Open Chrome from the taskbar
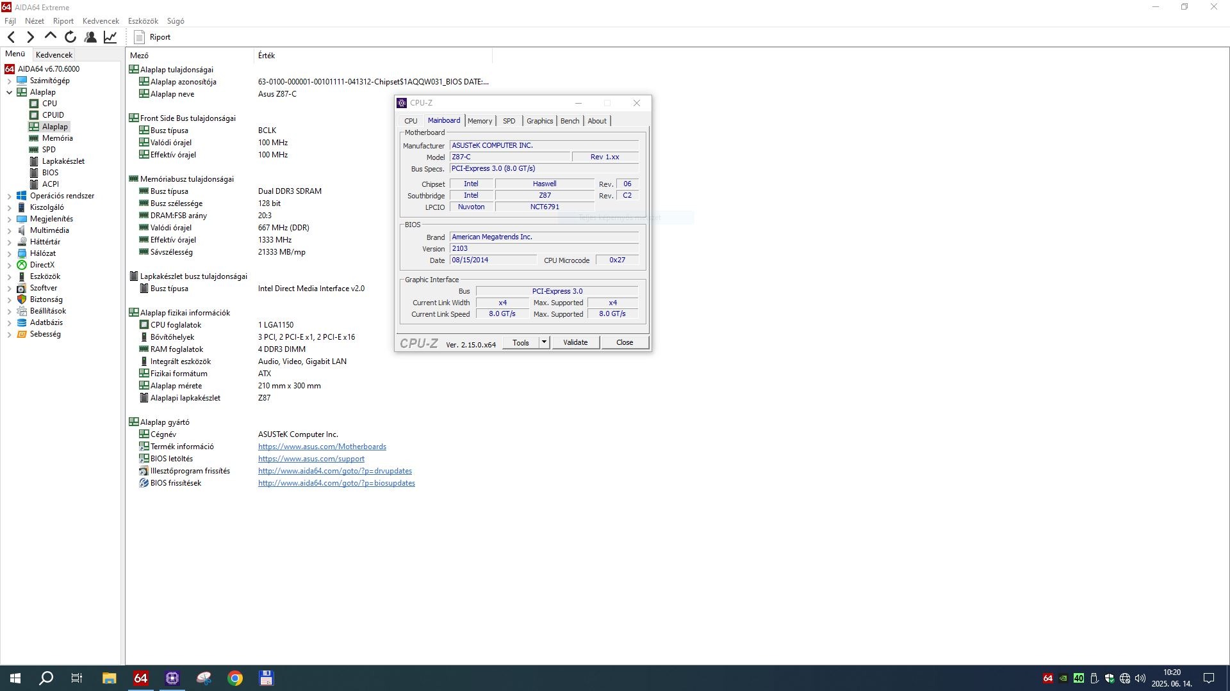Screen dimensions: 1230x691 [235, 678]
